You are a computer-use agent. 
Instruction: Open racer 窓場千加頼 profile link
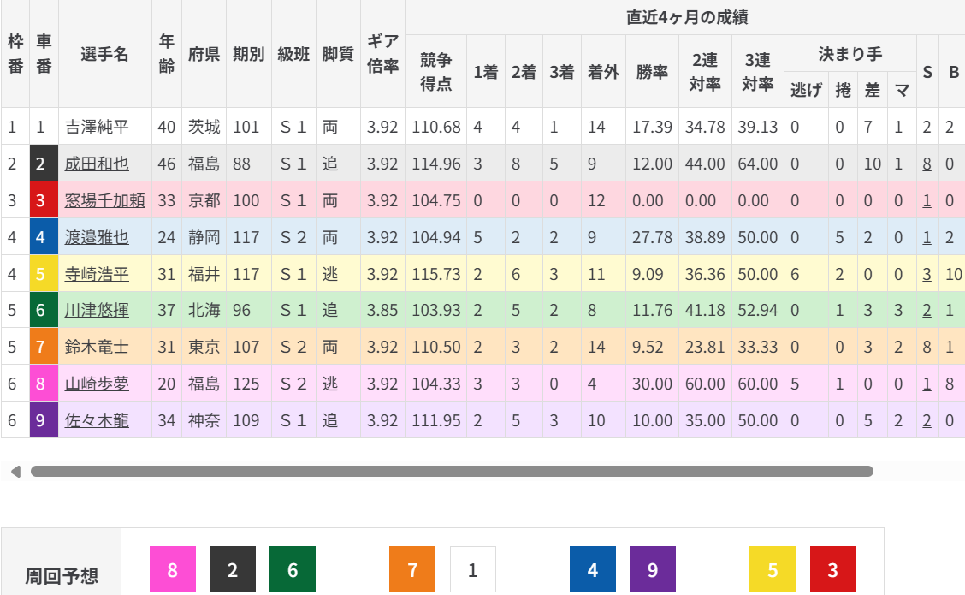(x=104, y=200)
